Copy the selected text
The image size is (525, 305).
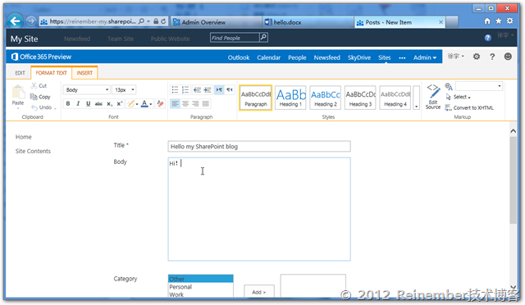click(40, 97)
